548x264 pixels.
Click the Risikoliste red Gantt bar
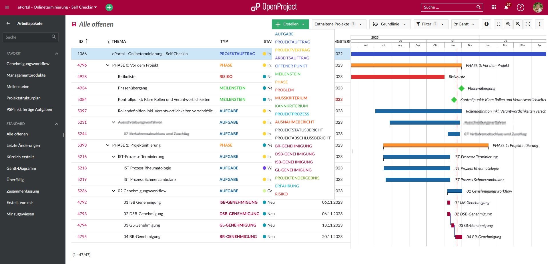(x=397, y=77)
